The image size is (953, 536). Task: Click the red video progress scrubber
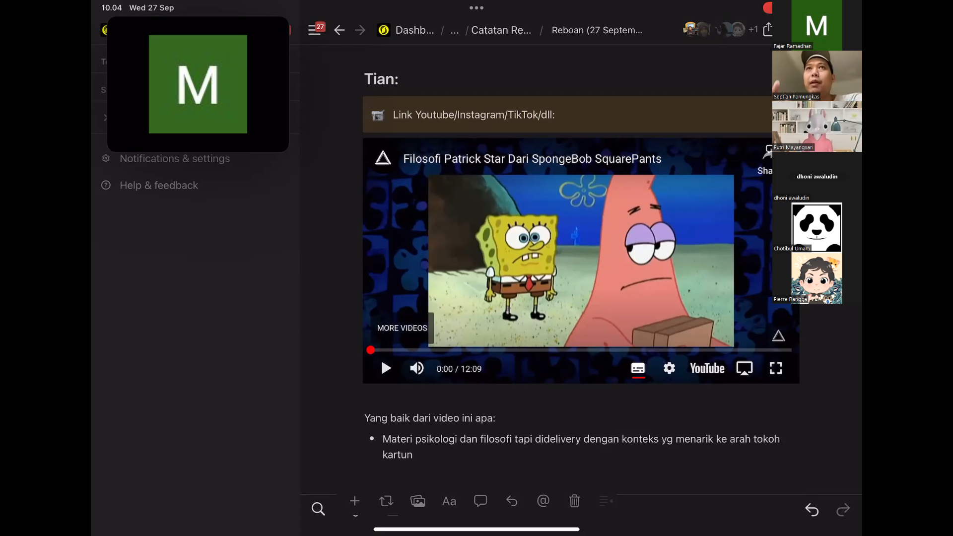(x=370, y=350)
